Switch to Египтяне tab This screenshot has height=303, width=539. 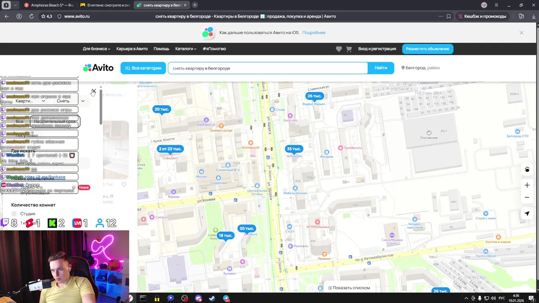point(104,5)
